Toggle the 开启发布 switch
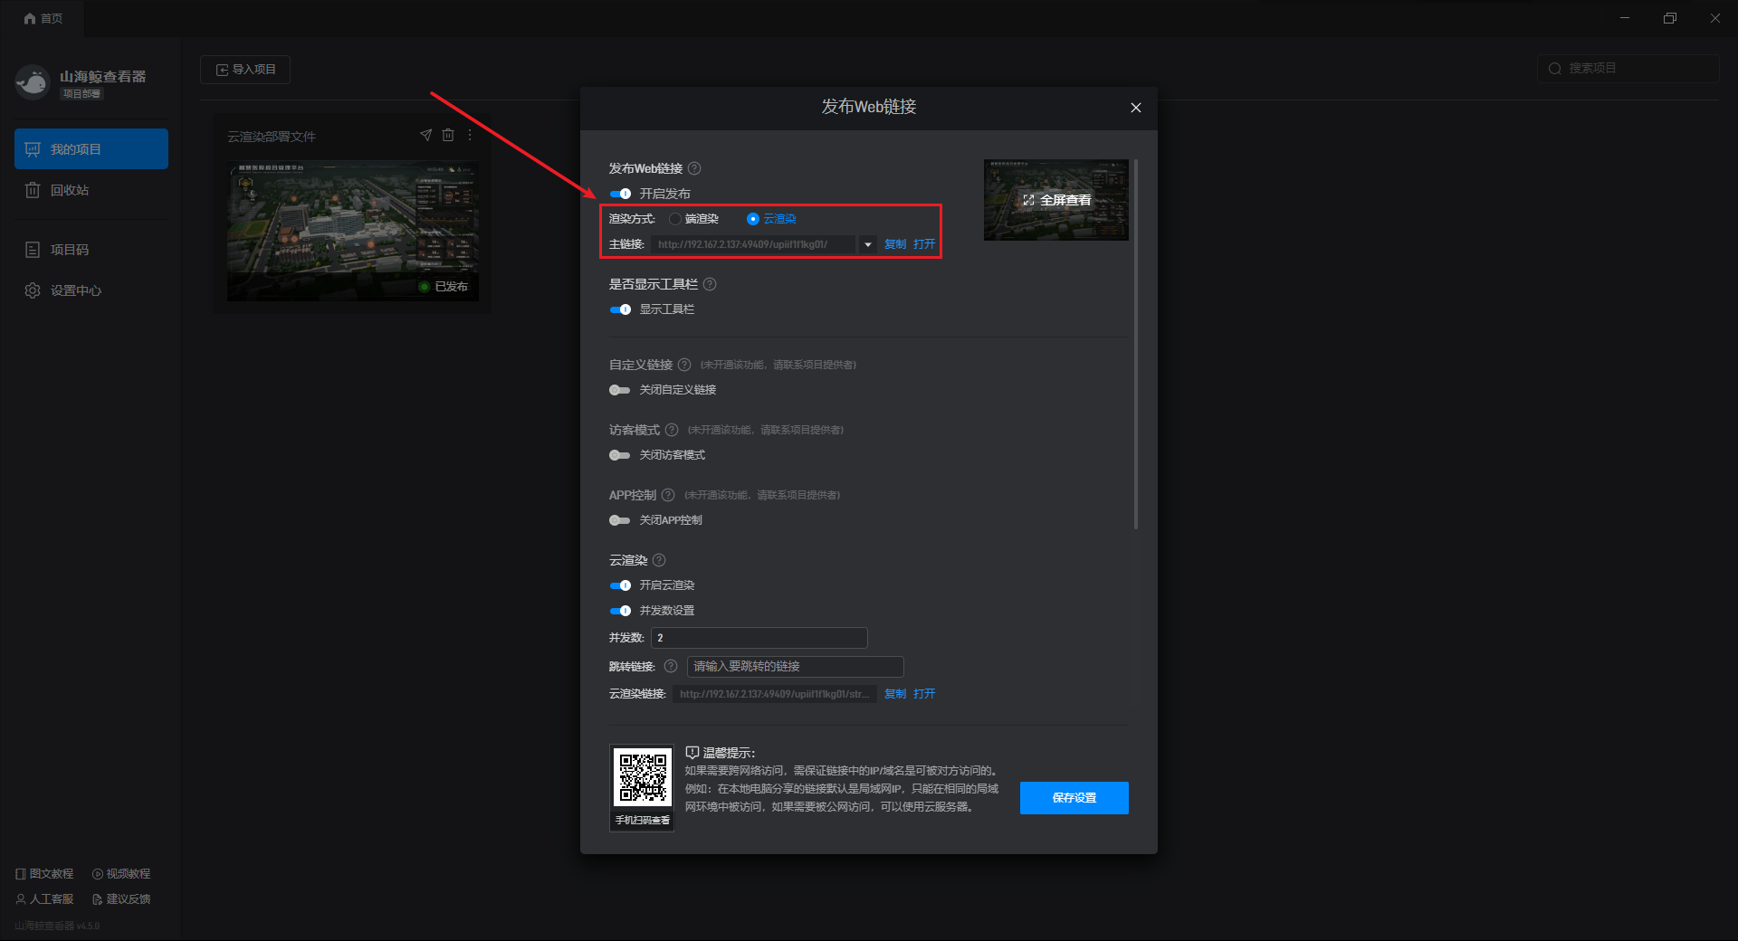Image resolution: width=1738 pixels, height=941 pixels. pyautogui.click(x=620, y=194)
